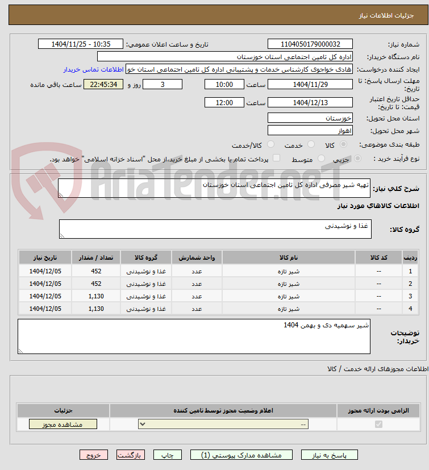Viewport: 429px width, 470px height.
Task: Click the remaining time field 22:45:34
Action: pos(103,85)
